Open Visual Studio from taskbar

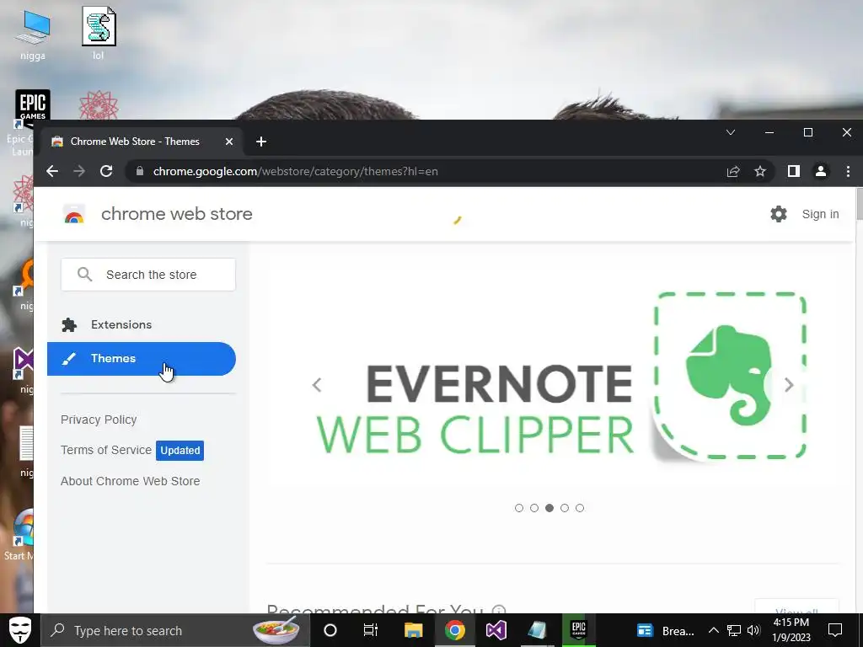click(x=496, y=630)
